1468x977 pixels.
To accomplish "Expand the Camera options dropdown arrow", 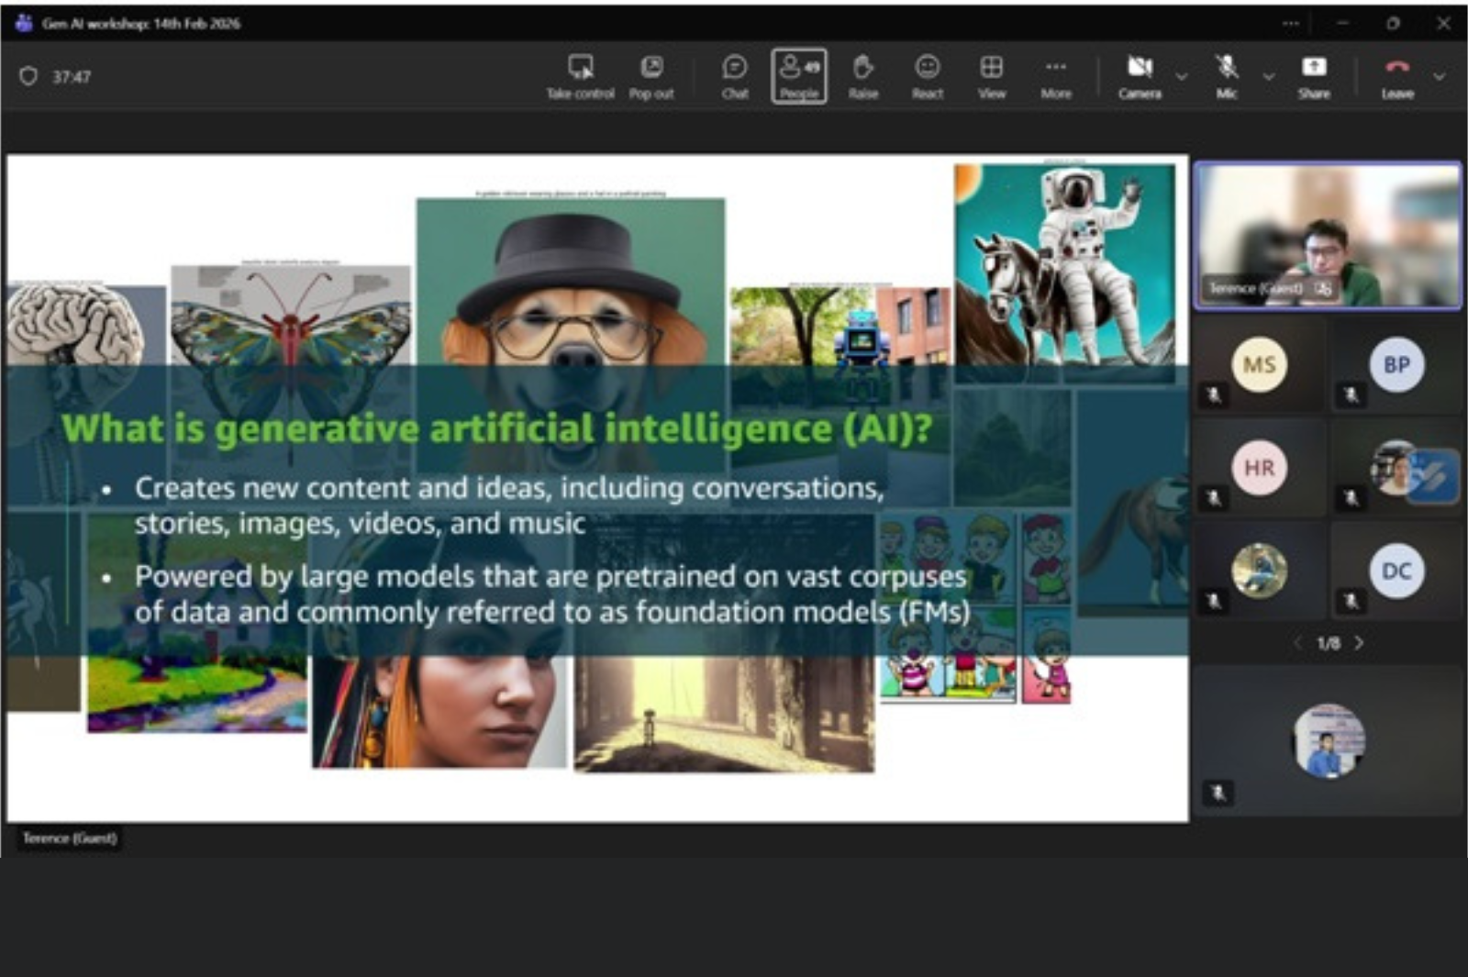I will pyautogui.click(x=1182, y=77).
